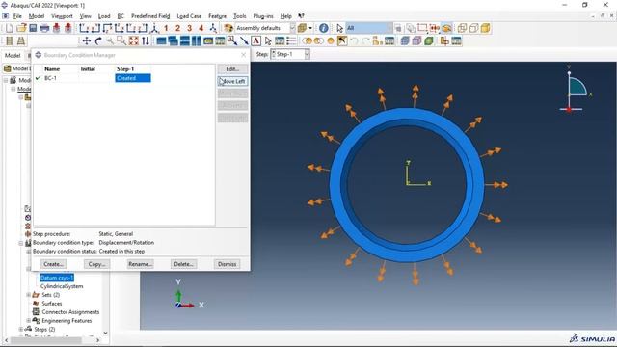
Task: Expand the Sets (2) tree node
Action: 29,295
